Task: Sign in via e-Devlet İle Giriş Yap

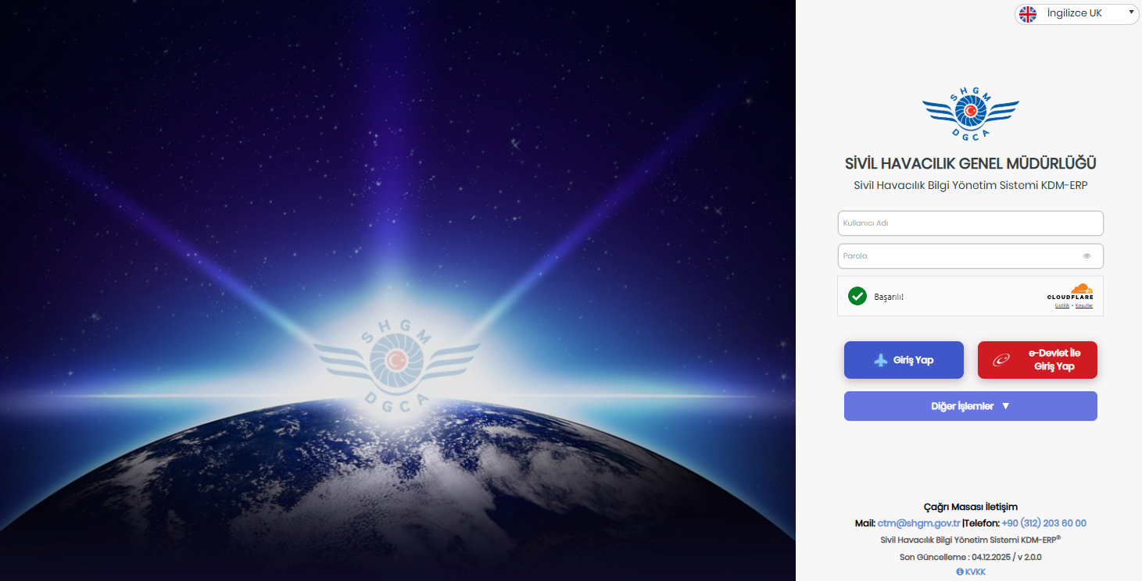Action: 1037,360
